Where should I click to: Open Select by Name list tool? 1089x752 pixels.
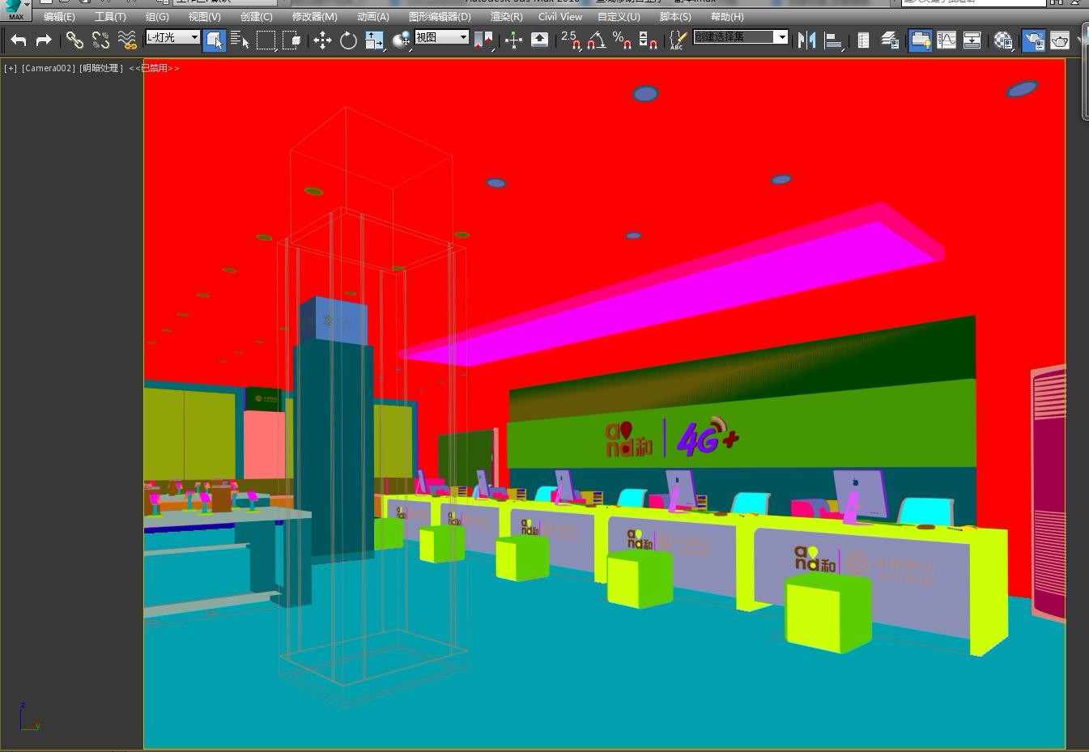240,40
